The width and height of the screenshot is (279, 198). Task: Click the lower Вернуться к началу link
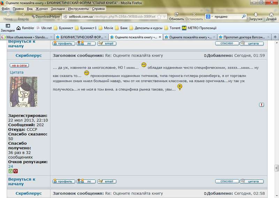tap(22, 181)
